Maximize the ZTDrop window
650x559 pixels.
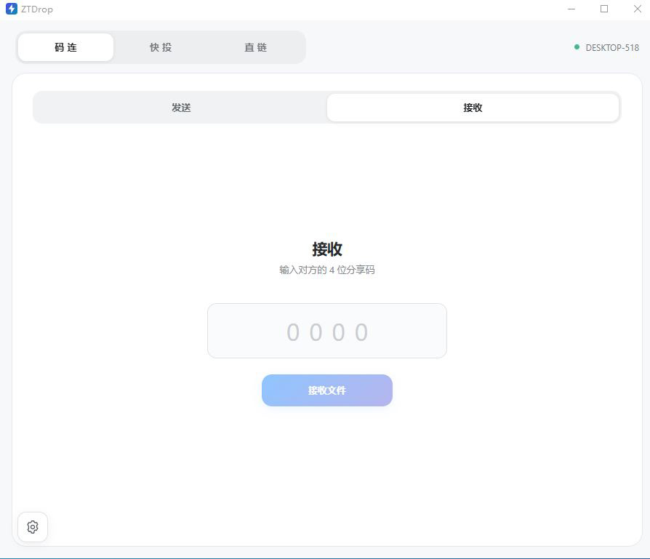pos(604,9)
